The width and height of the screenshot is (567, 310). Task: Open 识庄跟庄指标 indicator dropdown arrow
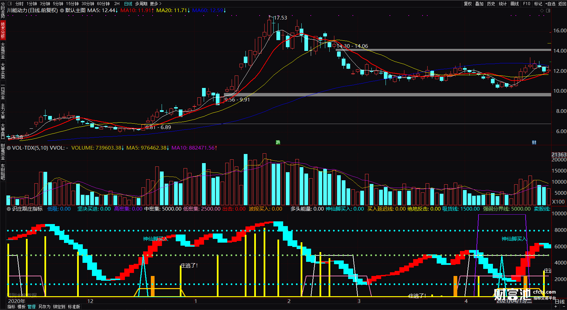coord(9,209)
